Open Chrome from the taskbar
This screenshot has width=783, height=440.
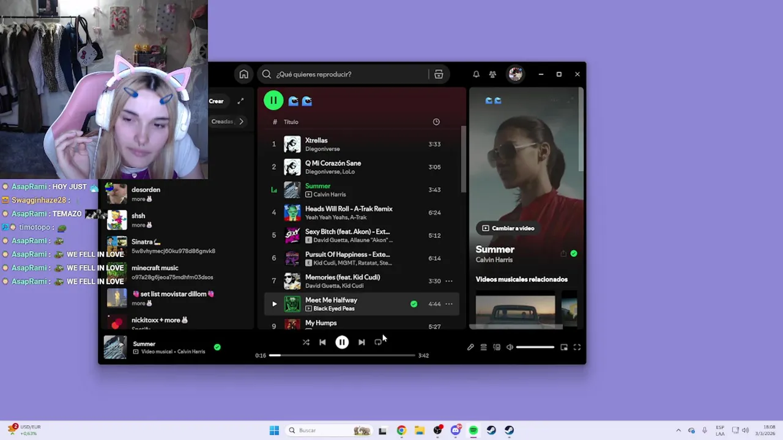click(x=401, y=430)
